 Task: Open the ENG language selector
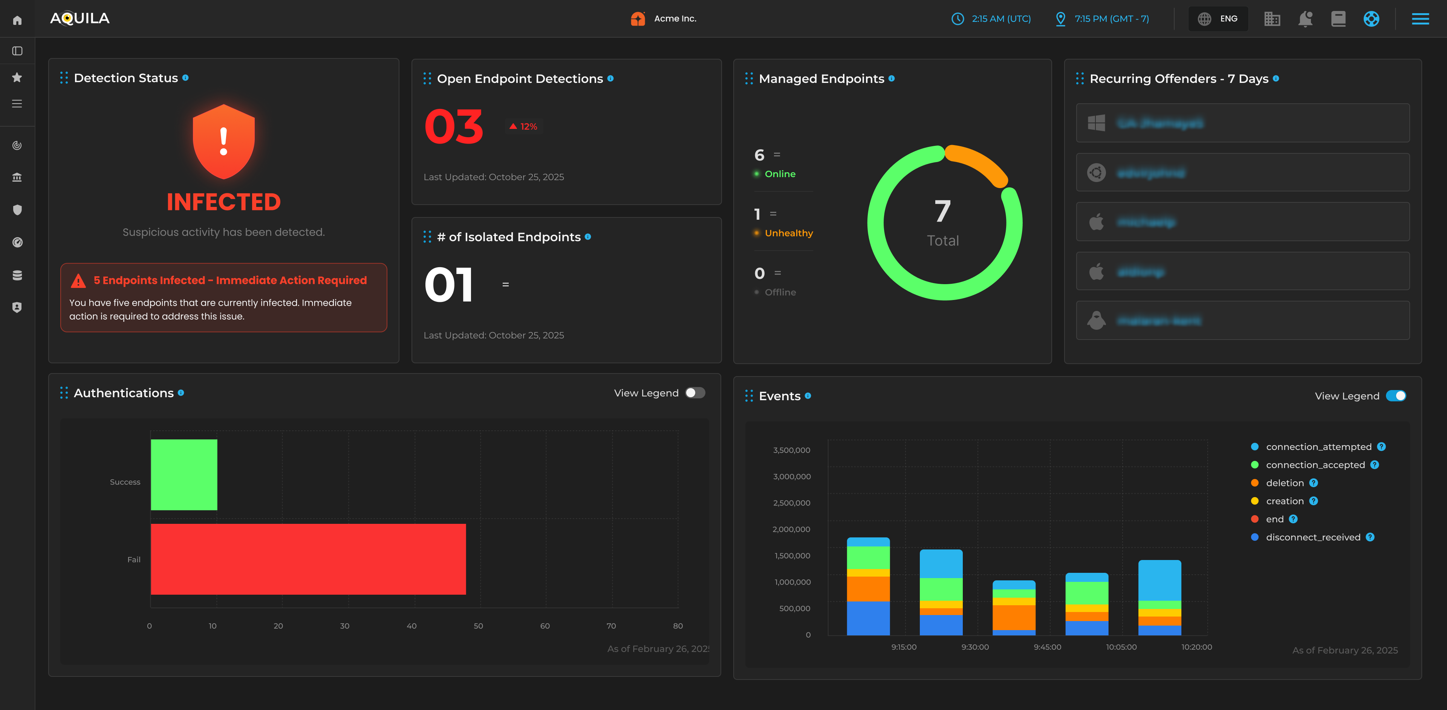point(1218,18)
